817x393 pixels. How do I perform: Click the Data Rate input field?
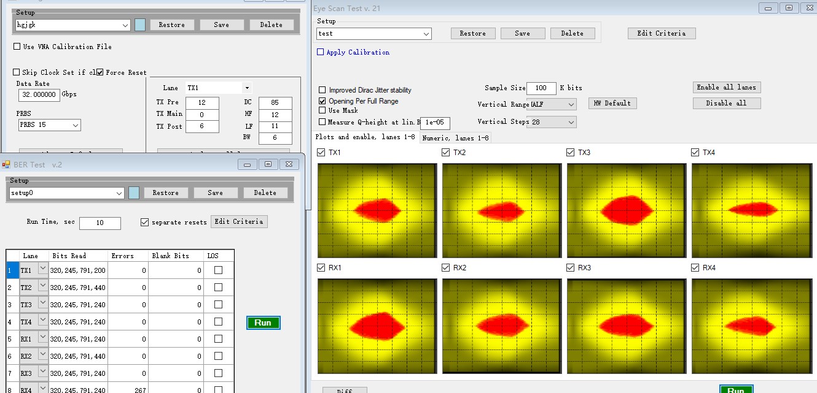39,95
